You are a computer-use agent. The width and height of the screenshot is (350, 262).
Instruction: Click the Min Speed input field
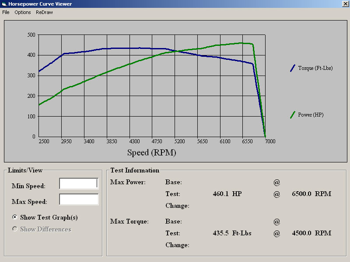point(79,183)
